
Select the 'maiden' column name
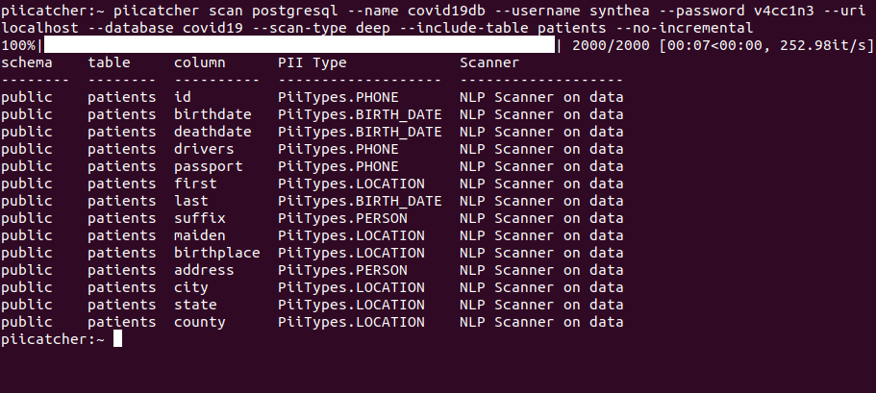tap(200, 235)
